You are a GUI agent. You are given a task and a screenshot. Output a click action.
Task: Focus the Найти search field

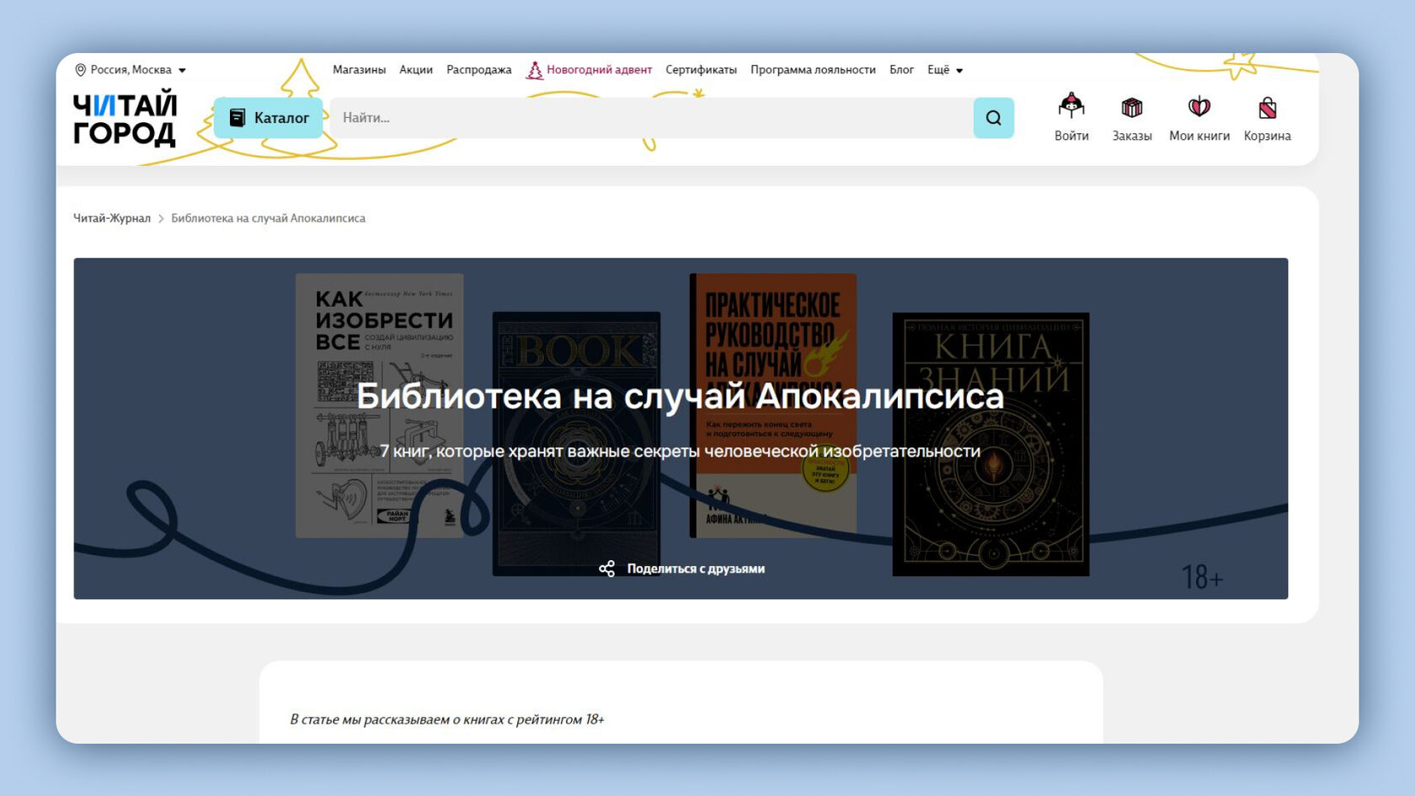651,118
